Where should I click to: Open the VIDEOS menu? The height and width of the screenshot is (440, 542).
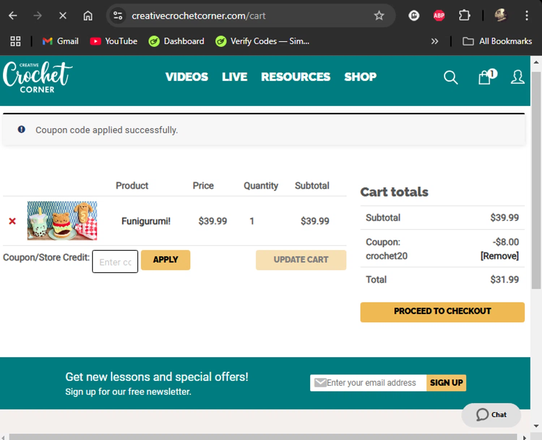(186, 77)
